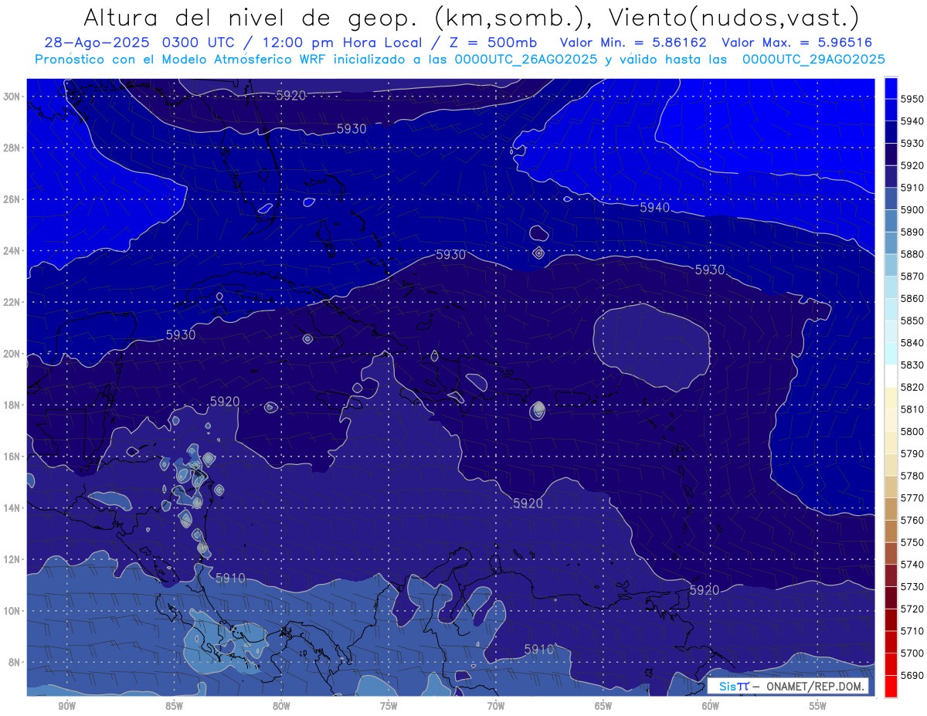Click the 5740 value on the color scale
Screen dimensions: 927x716
912,564
